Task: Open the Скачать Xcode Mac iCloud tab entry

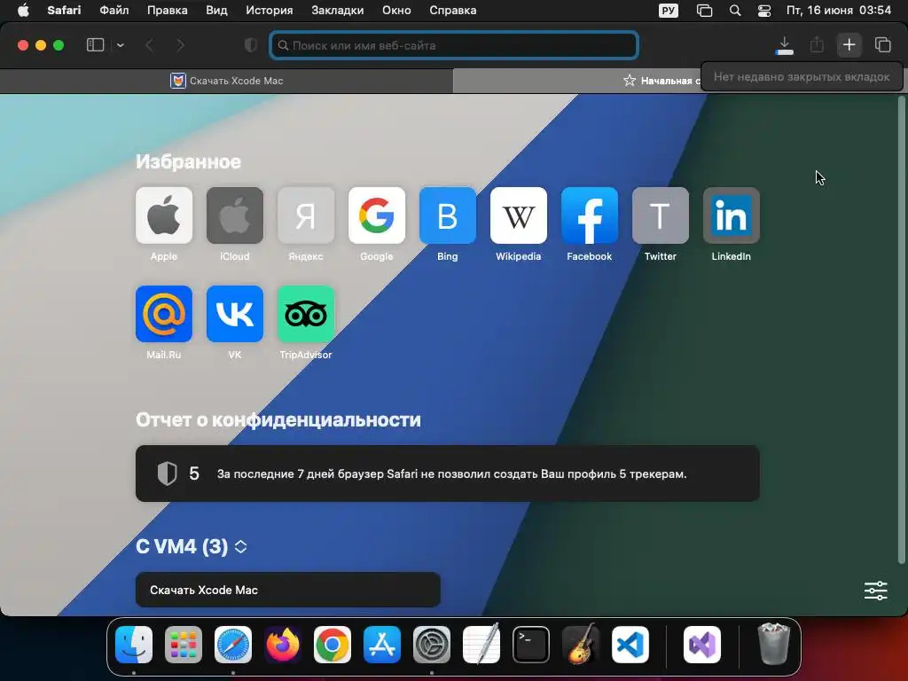Action: coord(288,590)
